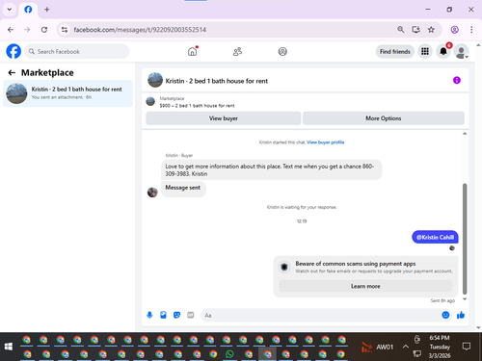
Task: Open the Facebook logo home link
Action: [x=13, y=51]
